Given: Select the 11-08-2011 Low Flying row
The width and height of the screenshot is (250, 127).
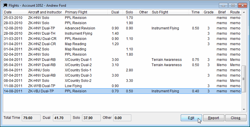Looking at the screenshot, I should (122, 86).
